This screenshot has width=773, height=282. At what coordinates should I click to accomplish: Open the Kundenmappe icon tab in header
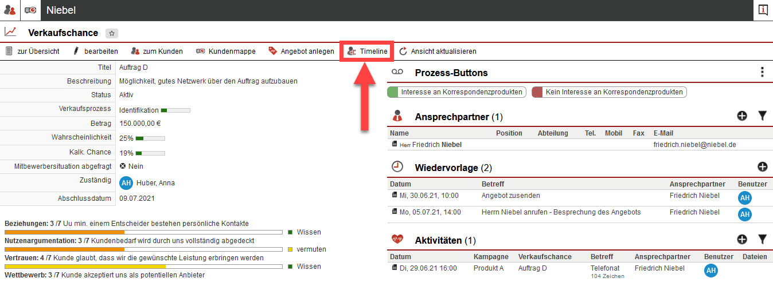[x=30, y=10]
